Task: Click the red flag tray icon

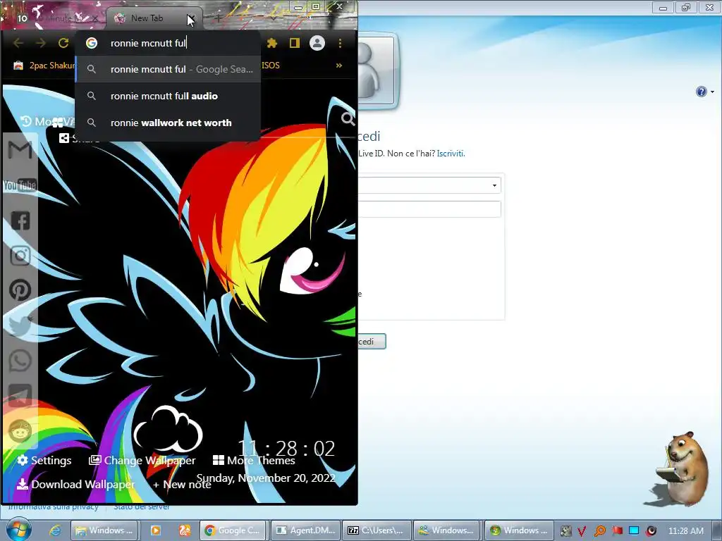Action: pos(617,531)
